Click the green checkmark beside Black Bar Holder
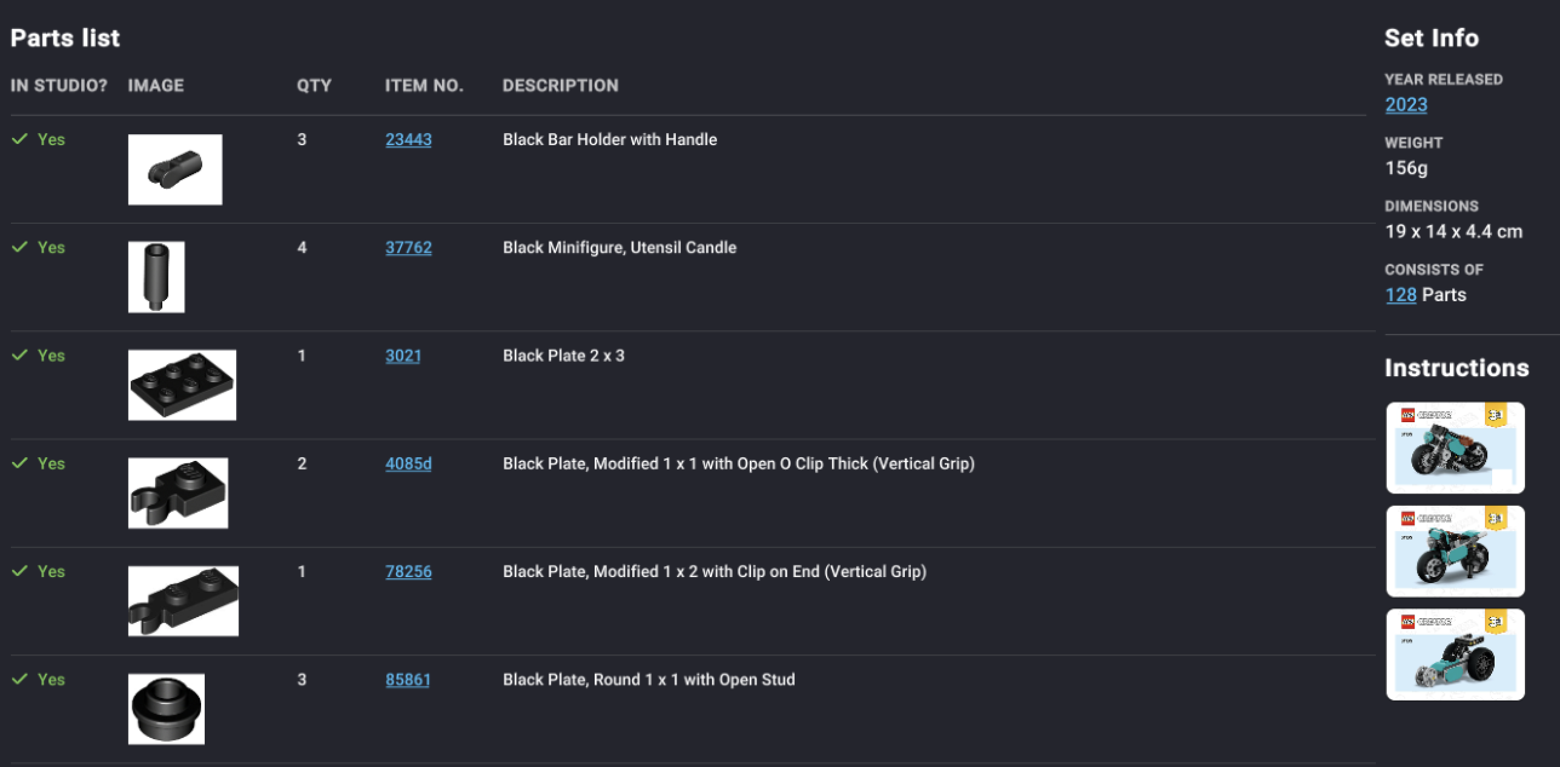This screenshot has height=767, width=1560. [20, 139]
